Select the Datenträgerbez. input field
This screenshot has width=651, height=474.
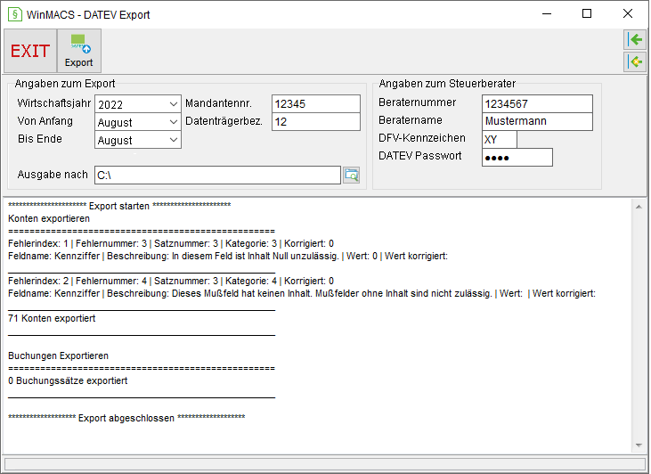tap(316, 122)
